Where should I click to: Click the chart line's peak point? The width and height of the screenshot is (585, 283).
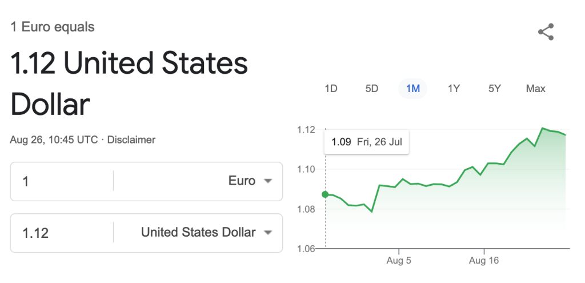(x=542, y=128)
